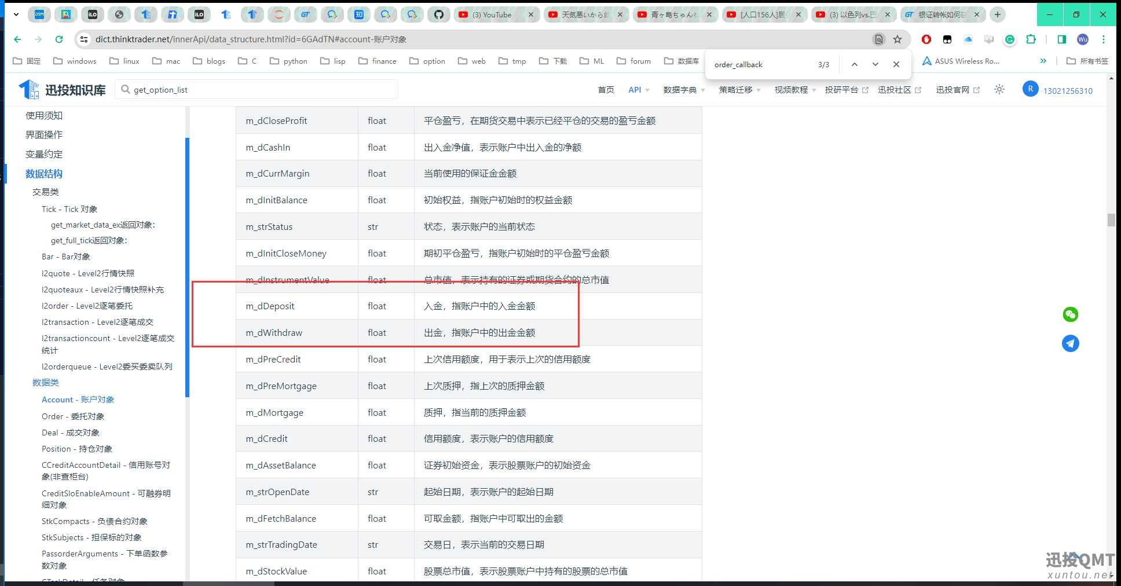The height and width of the screenshot is (586, 1121).
Task: Open the 迅投官网 external link
Action: click(958, 90)
